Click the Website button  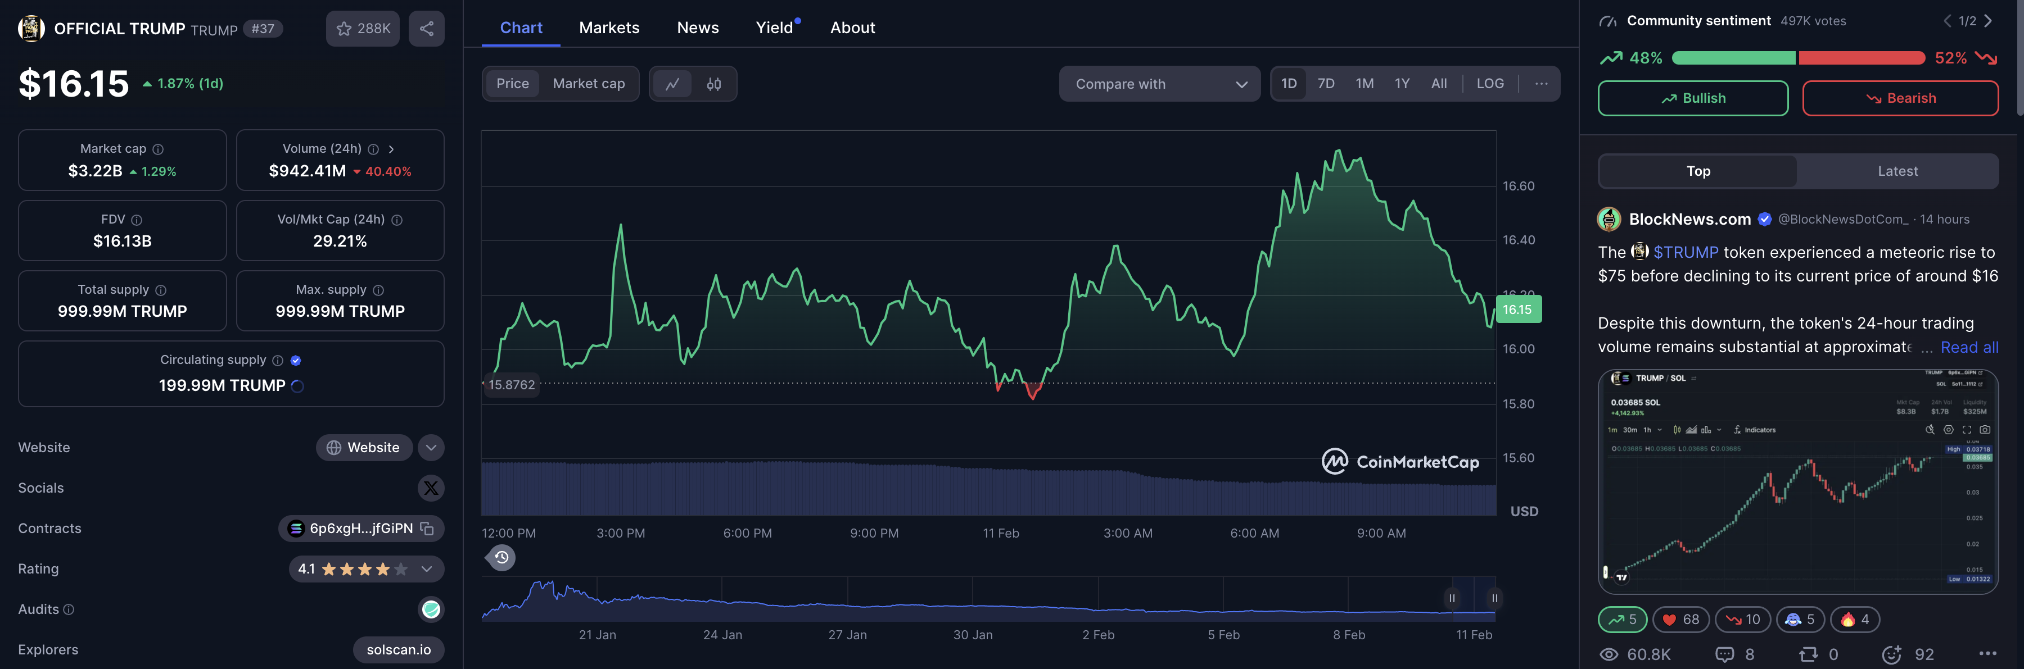(x=364, y=448)
